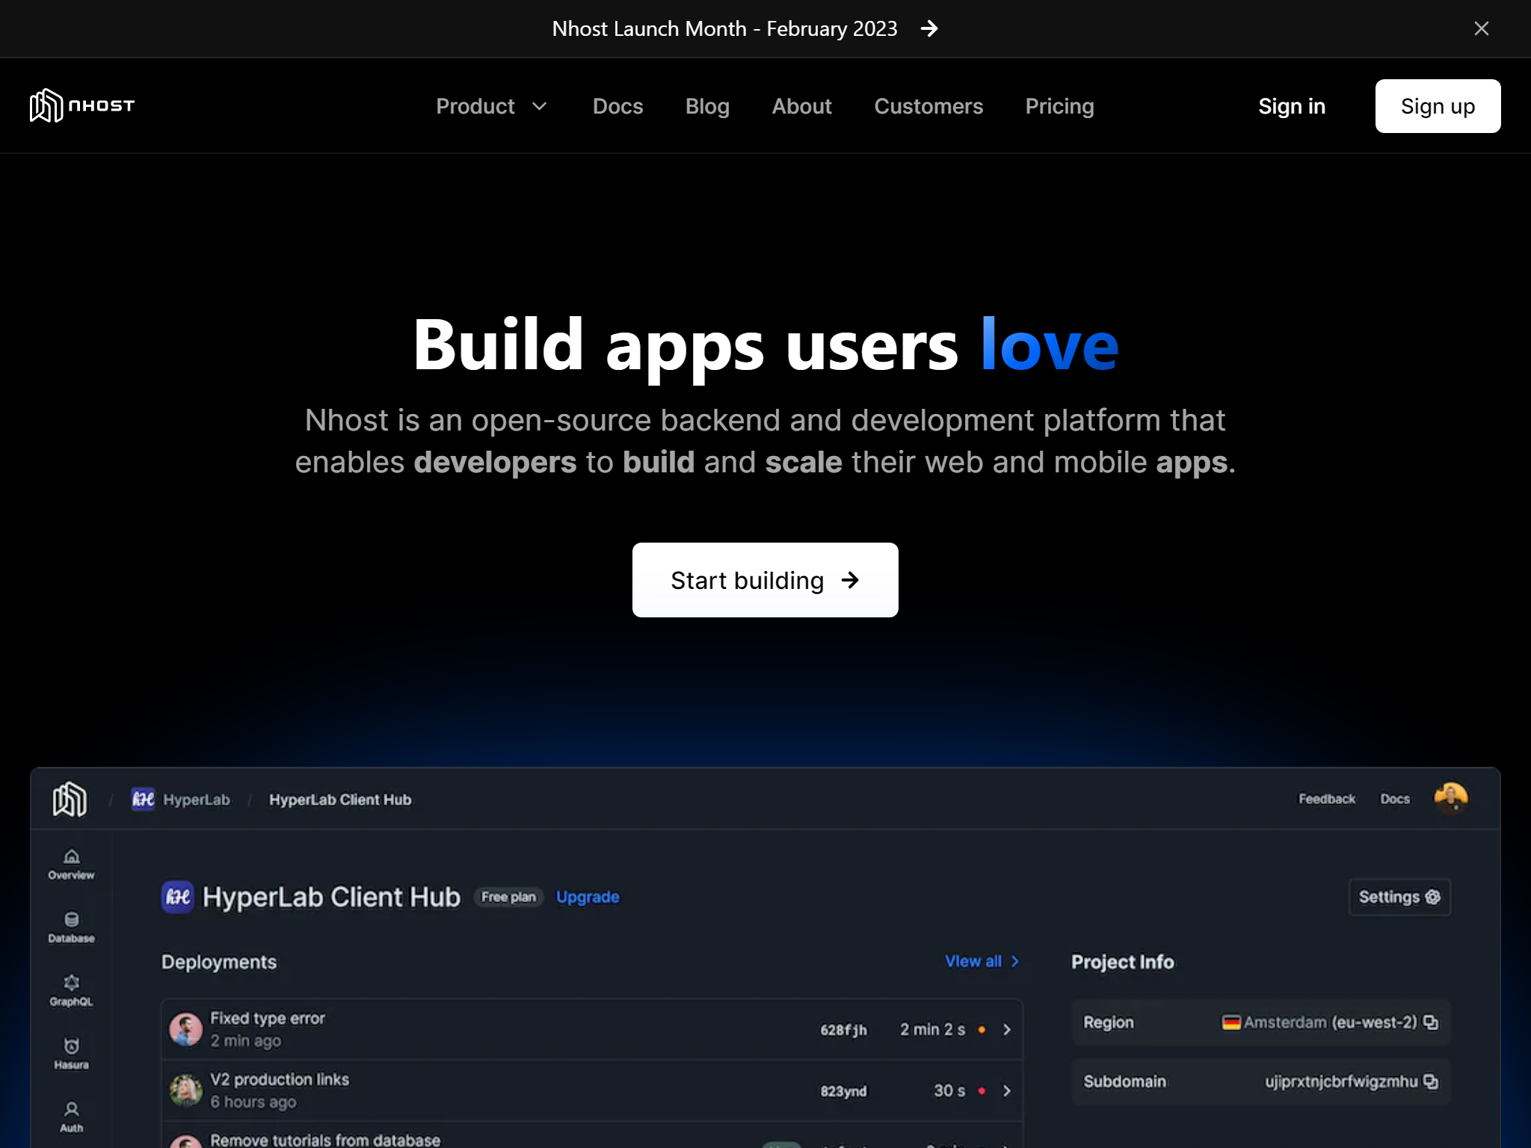1531x1148 pixels.
Task: Open the Docs menu item
Action: (617, 106)
